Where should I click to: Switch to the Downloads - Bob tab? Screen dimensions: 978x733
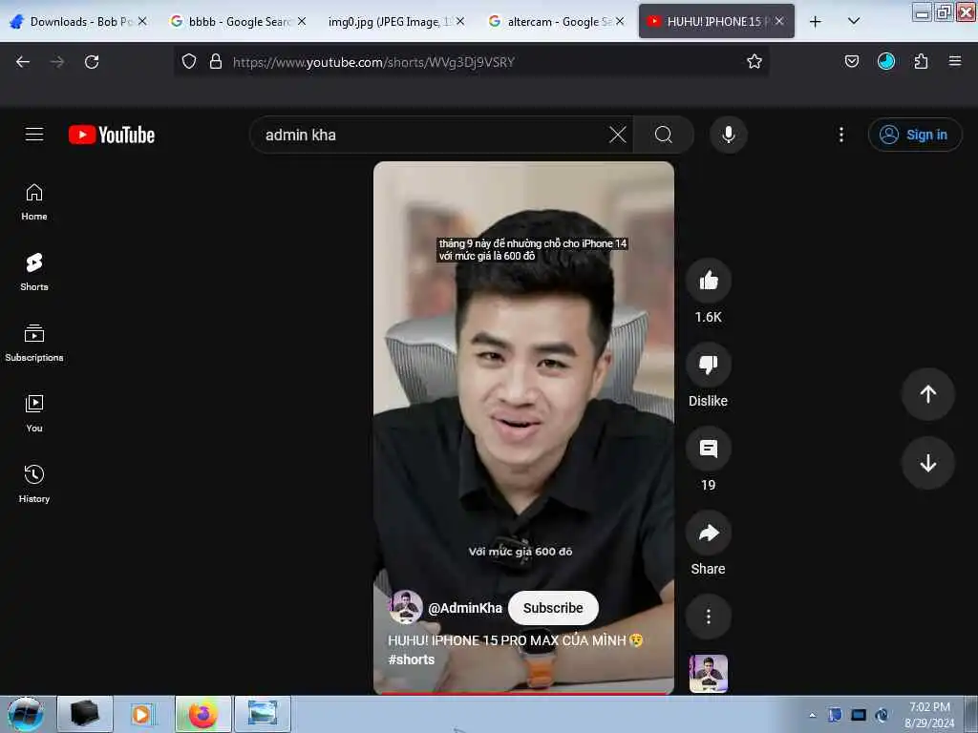78,21
